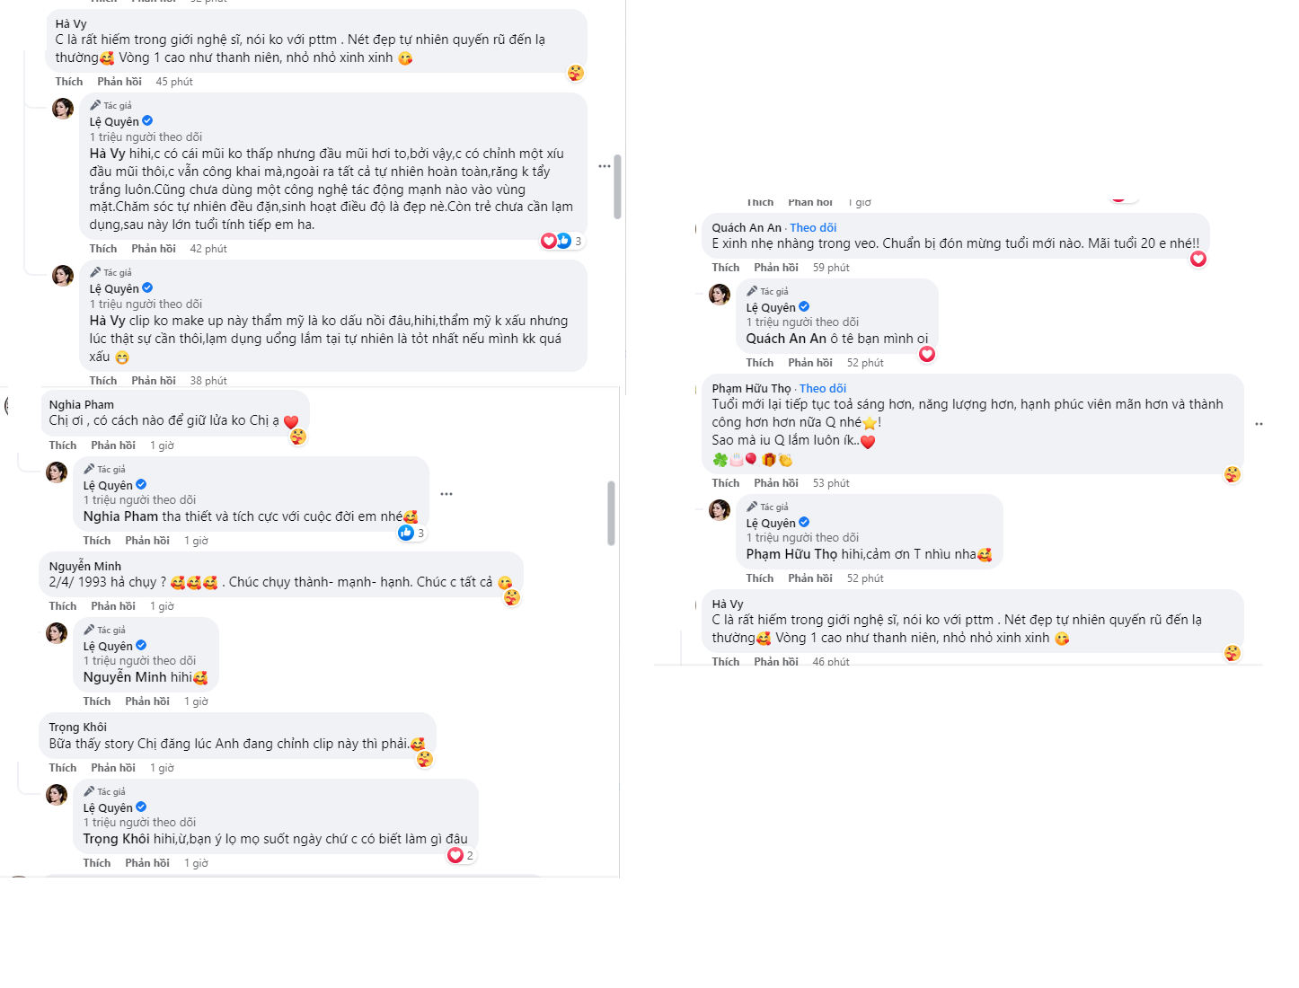
Task: Click Lệ Quyên avatar on reply to Nguyễn Minh
Action: pyautogui.click(x=57, y=633)
